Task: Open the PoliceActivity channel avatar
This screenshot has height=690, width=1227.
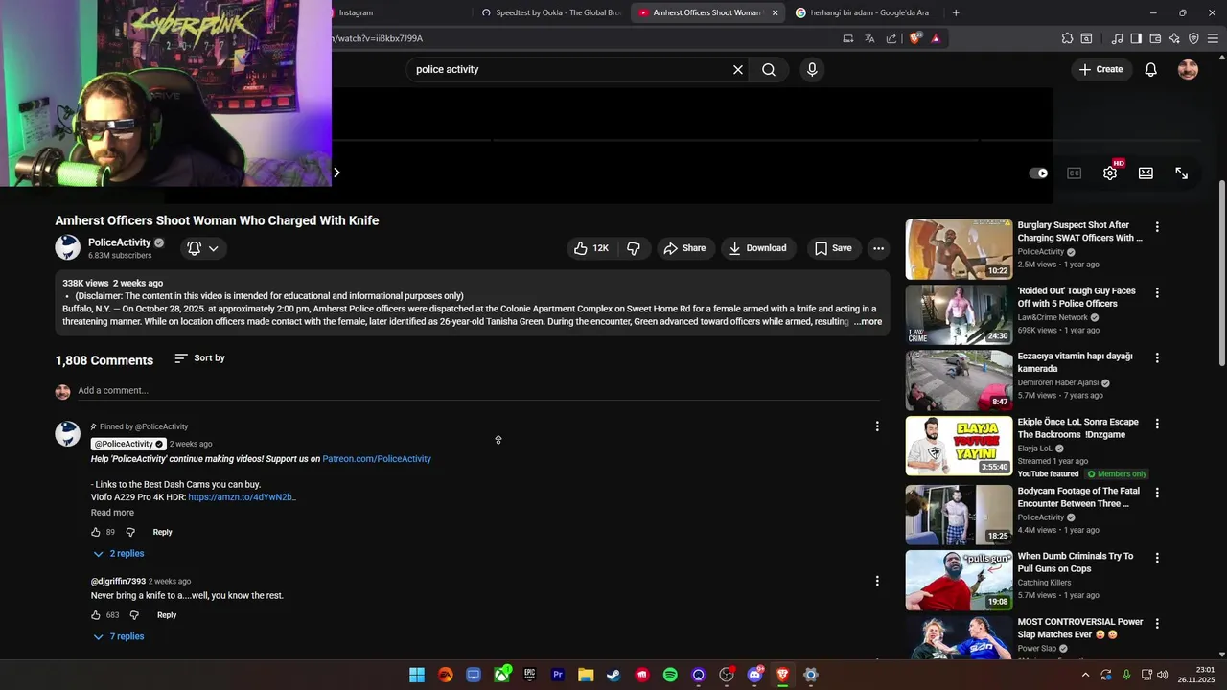Action: (68, 247)
